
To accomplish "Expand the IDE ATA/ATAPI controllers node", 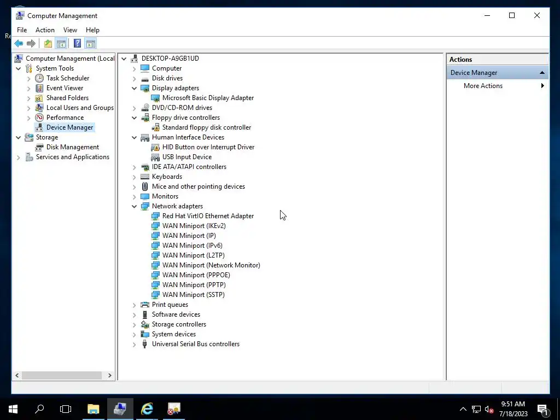I will click(135, 167).
